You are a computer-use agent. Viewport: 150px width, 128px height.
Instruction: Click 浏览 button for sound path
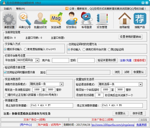point(117,72)
